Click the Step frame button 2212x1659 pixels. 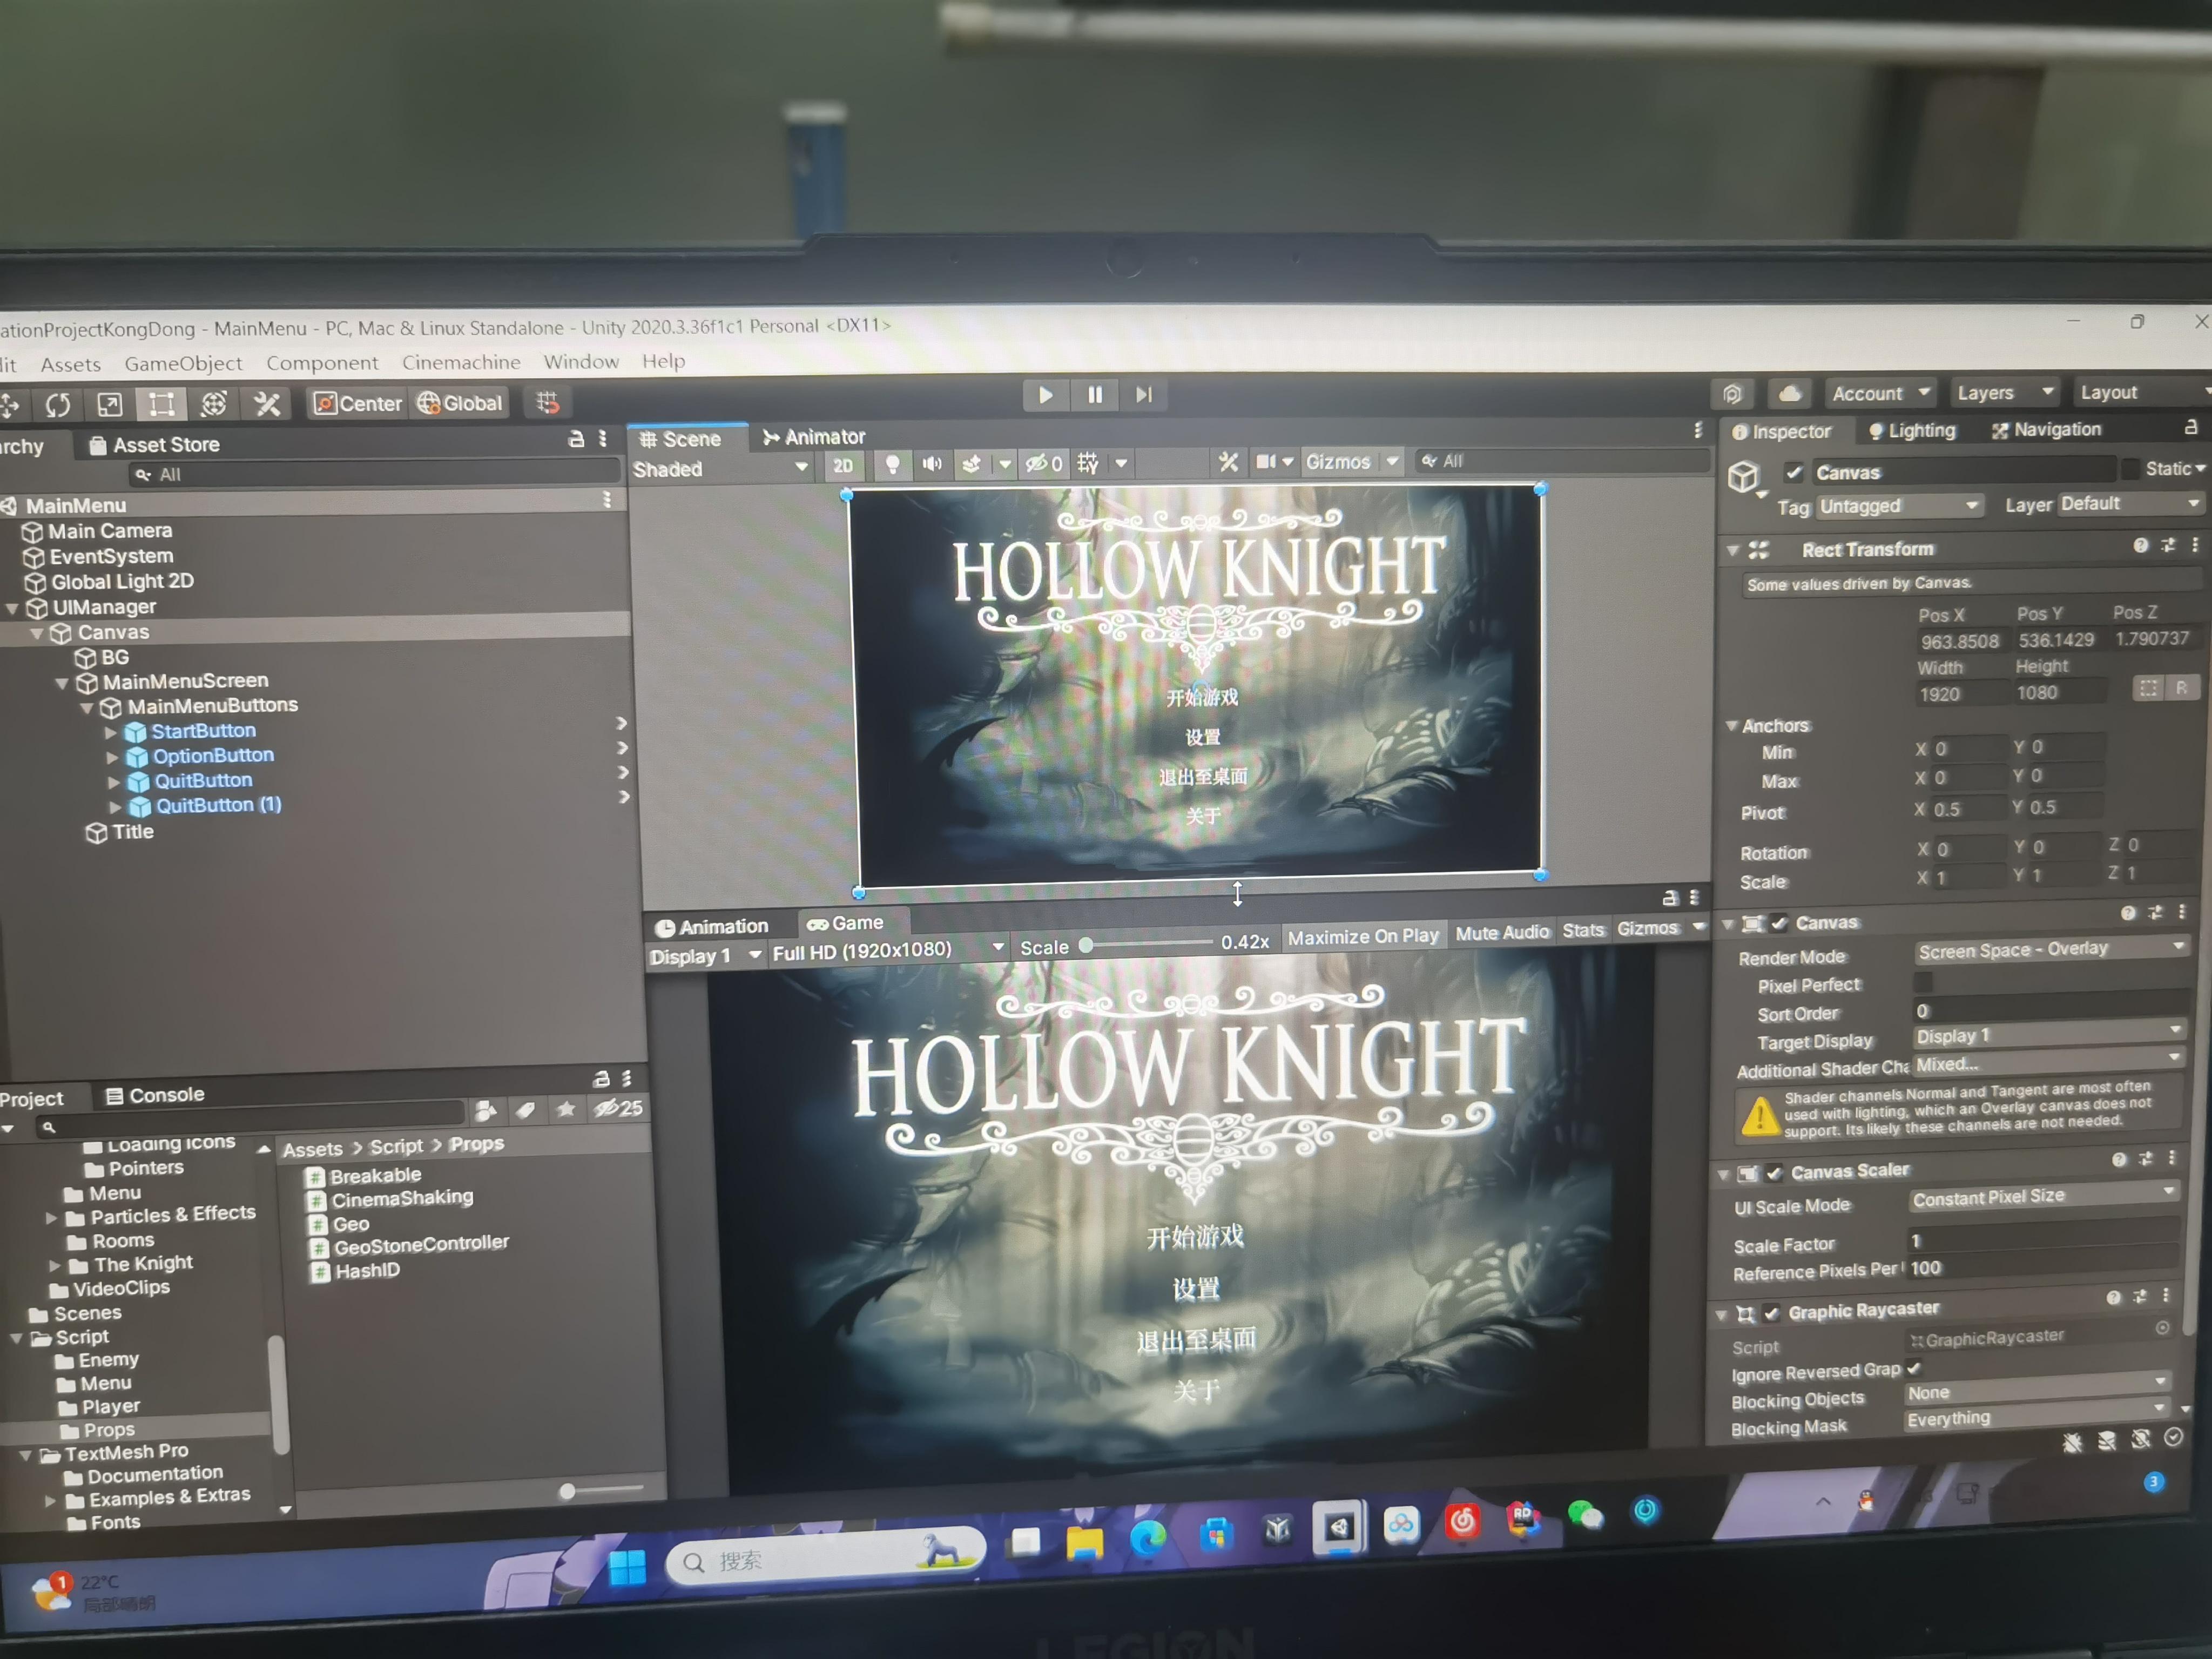(1144, 395)
